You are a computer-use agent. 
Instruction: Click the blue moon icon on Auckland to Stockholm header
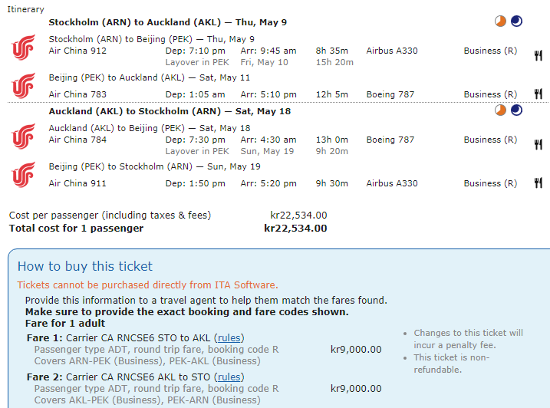[x=516, y=111]
